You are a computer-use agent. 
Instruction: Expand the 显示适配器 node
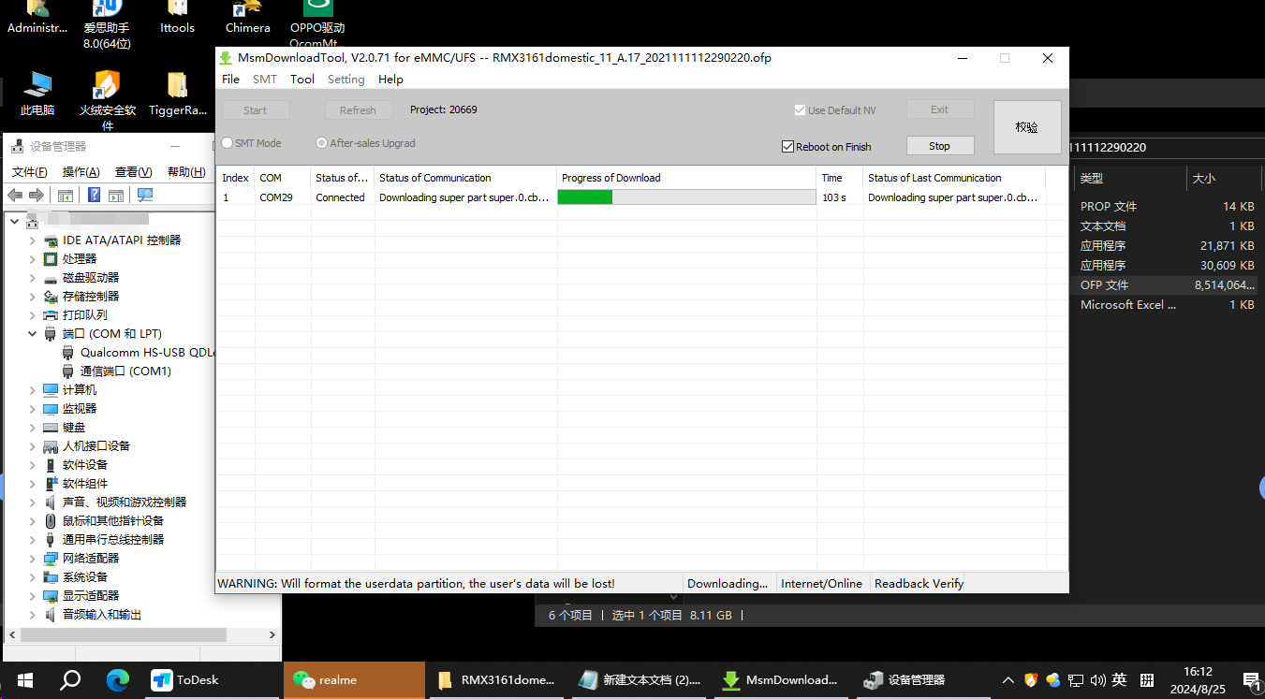coord(33,596)
